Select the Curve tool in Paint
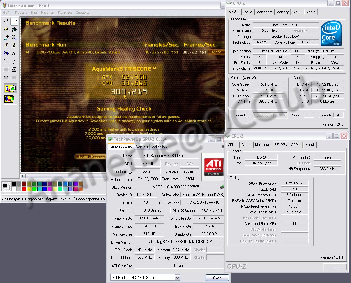The height and width of the screenshot is (283, 351). pos(14,61)
